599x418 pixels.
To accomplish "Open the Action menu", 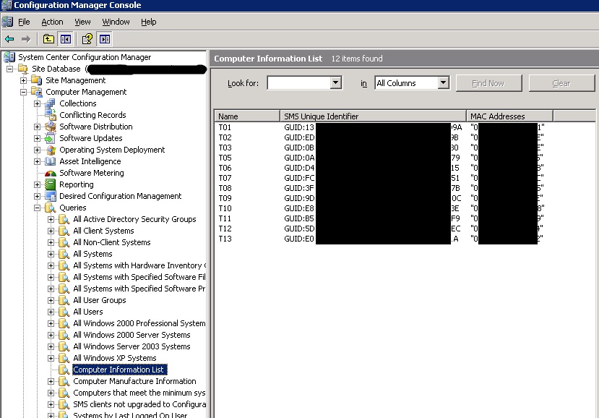I will coord(52,22).
